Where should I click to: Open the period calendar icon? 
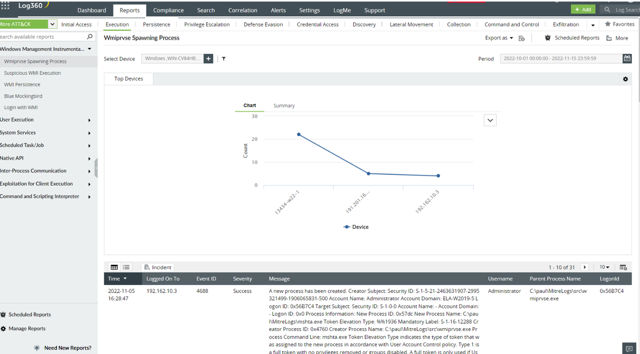(627, 58)
